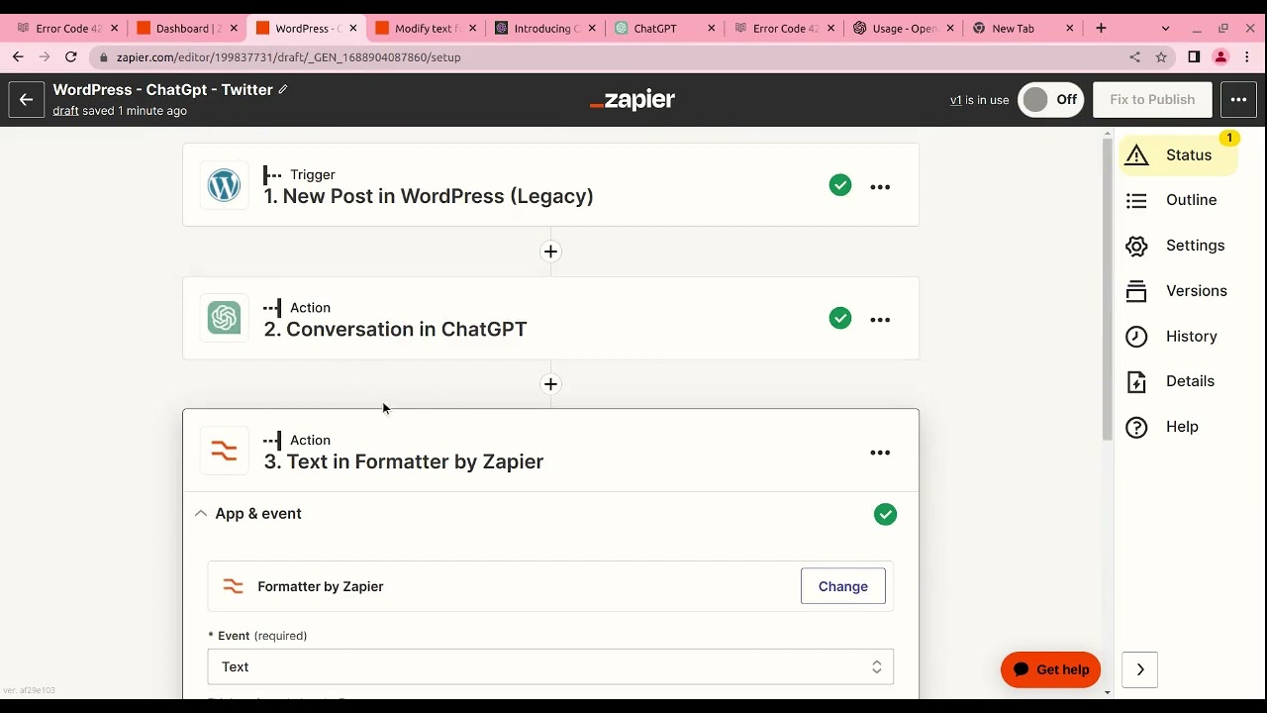Viewport: 1267px width, 713px height.
Task: Click the WordPress - ChatGpt - Twitter title
Action: click(162, 89)
